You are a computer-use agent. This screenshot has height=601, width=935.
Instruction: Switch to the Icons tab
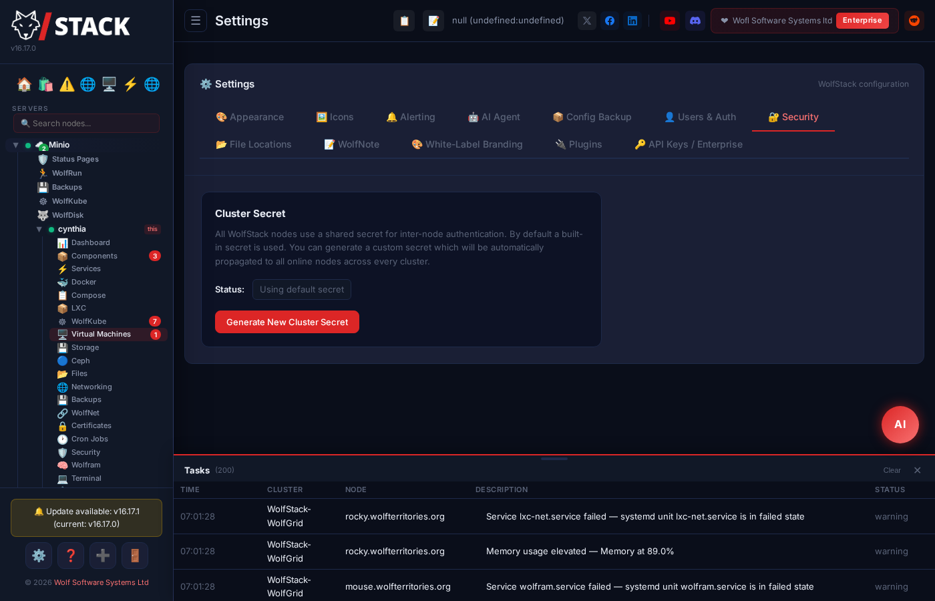point(335,117)
